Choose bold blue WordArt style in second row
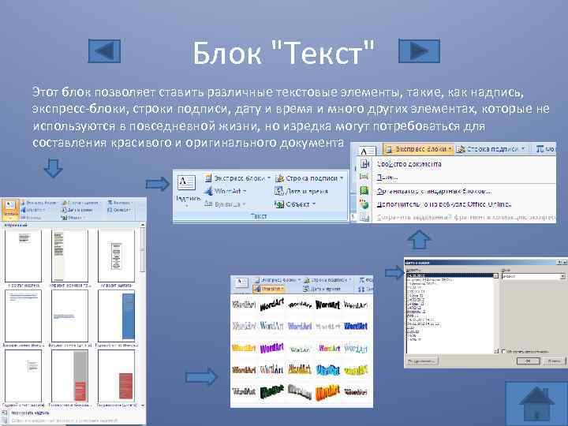 pyautogui.click(x=356, y=326)
